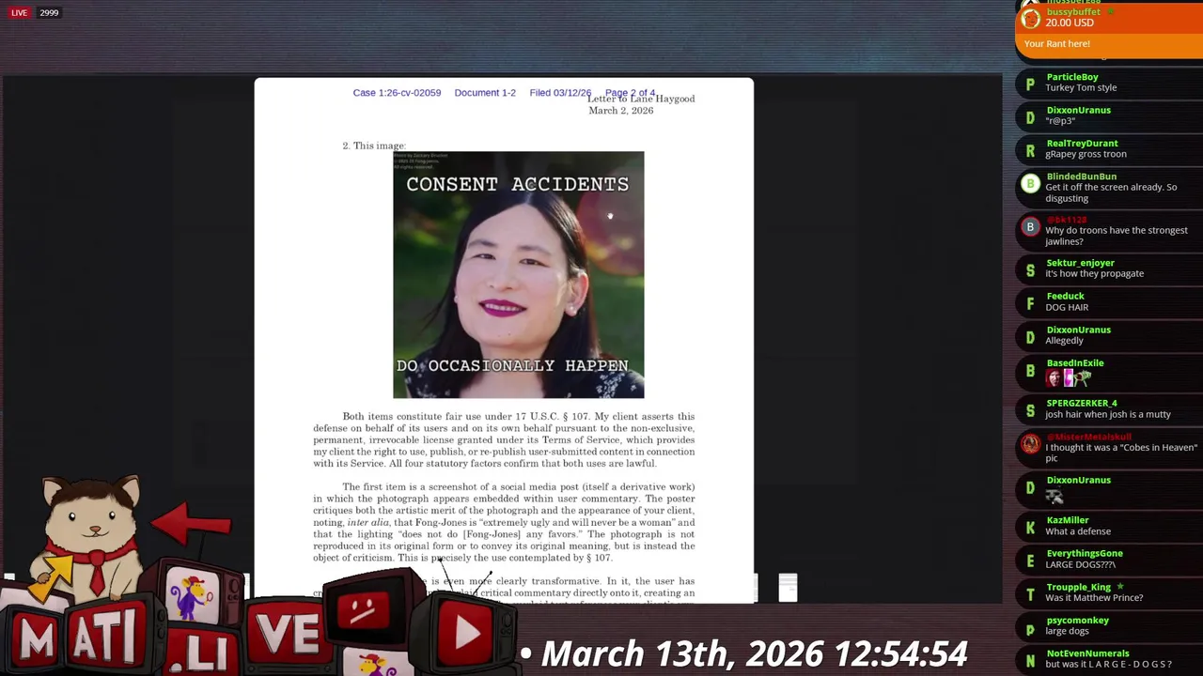1203x676 pixels.
Task: Click the green star badge beside Troupple_King
Action: coord(1120,587)
